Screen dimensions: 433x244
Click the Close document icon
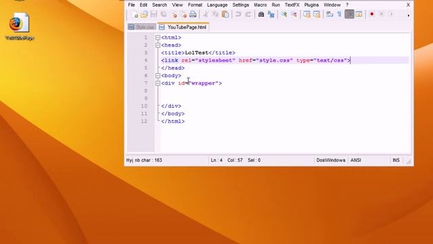coord(174,14)
